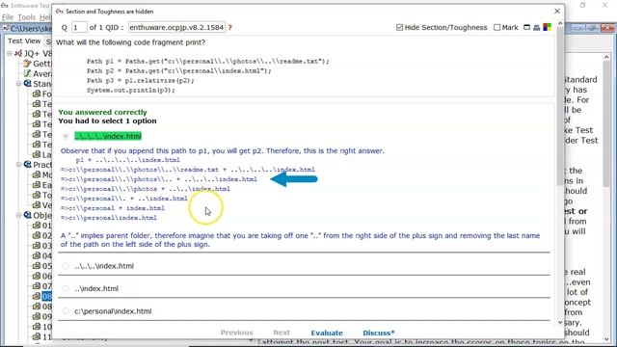This screenshot has height=347, width=617.
Task: Click the QID text field
Action: click(176, 27)
